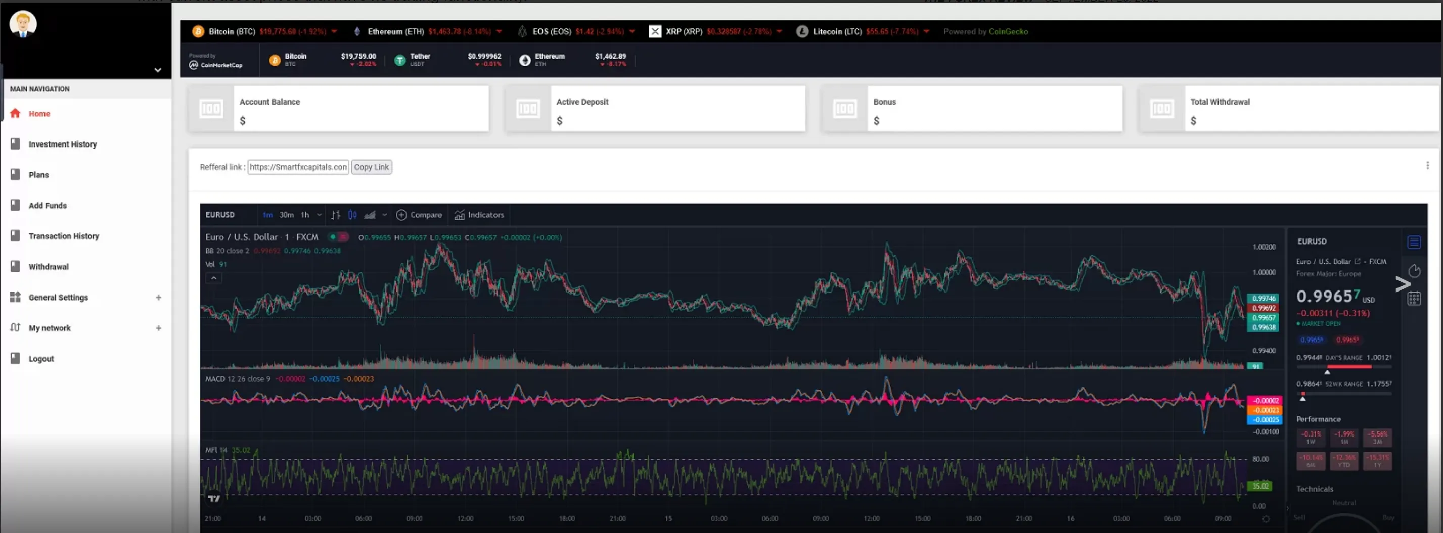Toggle the market status switch next to FXCM
Screen dimensions: 1443x533
pyautogui.click(x=338, y=237)
